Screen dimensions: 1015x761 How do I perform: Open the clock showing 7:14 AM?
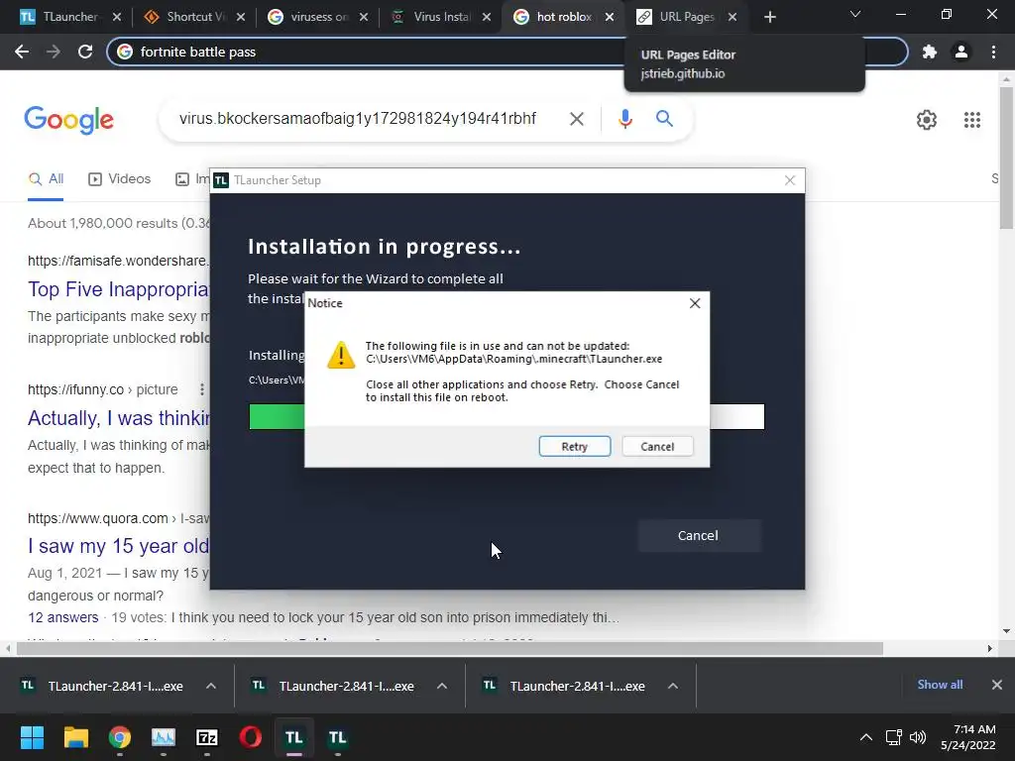[x=968, y=737]
